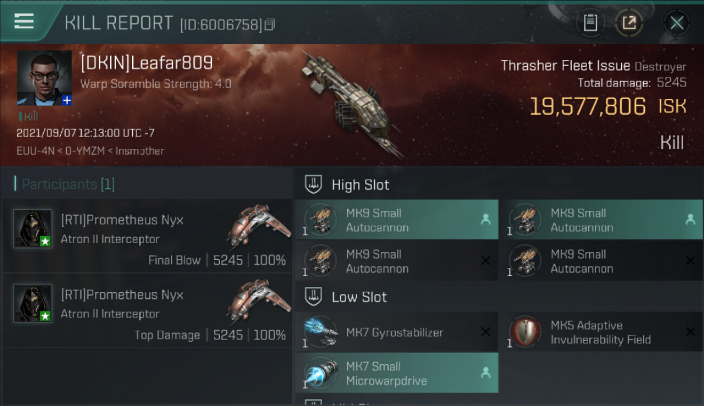Share the kill report externally
Viewport: 704px width, 406px height.
coord(629,23)
